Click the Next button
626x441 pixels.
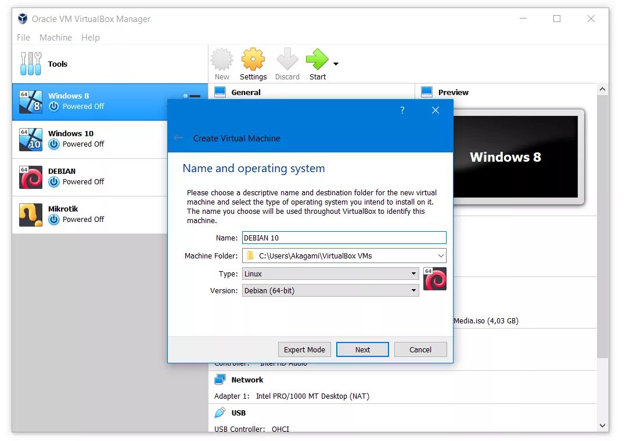pos(362,349)
